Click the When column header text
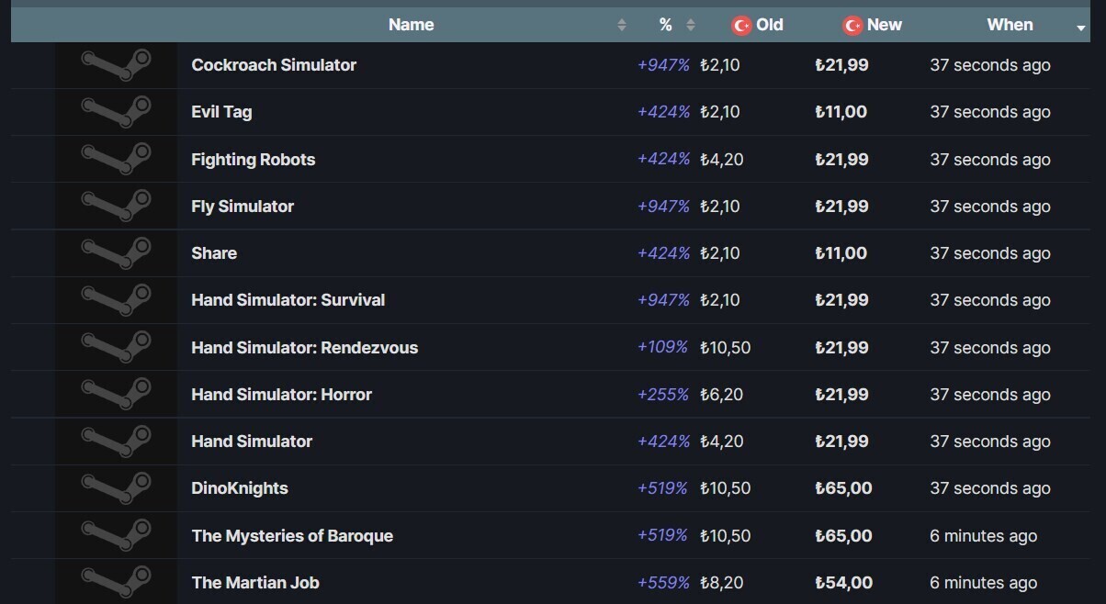The image size is (1106, 604). click(1010, 25)
